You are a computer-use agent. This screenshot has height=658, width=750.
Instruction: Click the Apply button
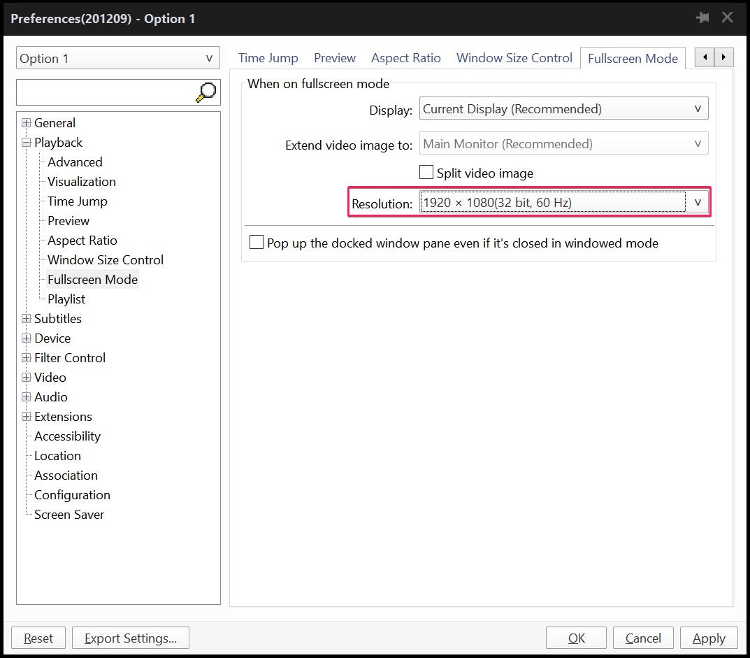(708, 638)
